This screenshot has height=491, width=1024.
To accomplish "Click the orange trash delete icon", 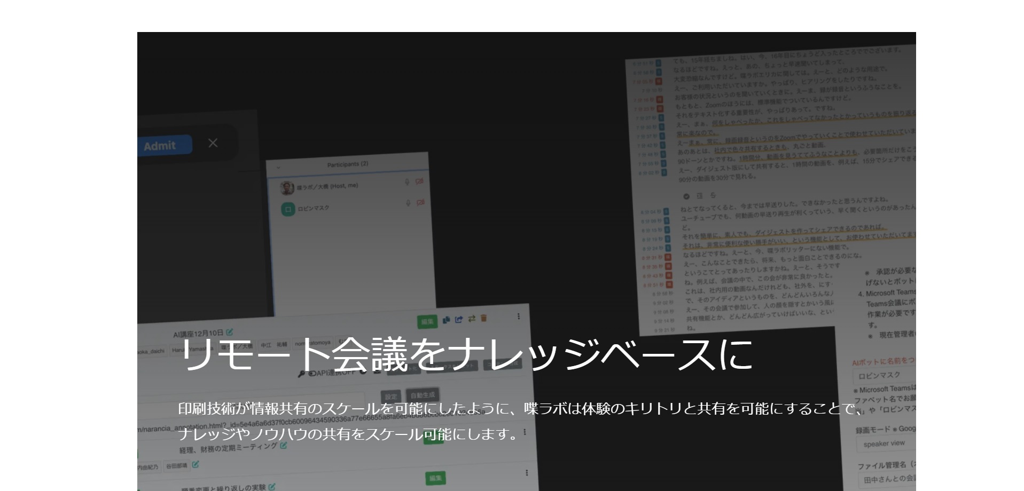I will coord(484,318).
